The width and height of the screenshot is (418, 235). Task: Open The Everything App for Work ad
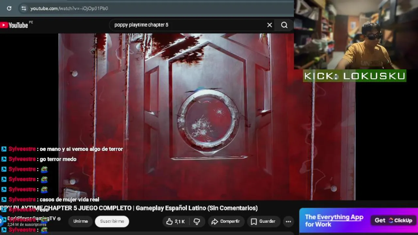(334, 221)
